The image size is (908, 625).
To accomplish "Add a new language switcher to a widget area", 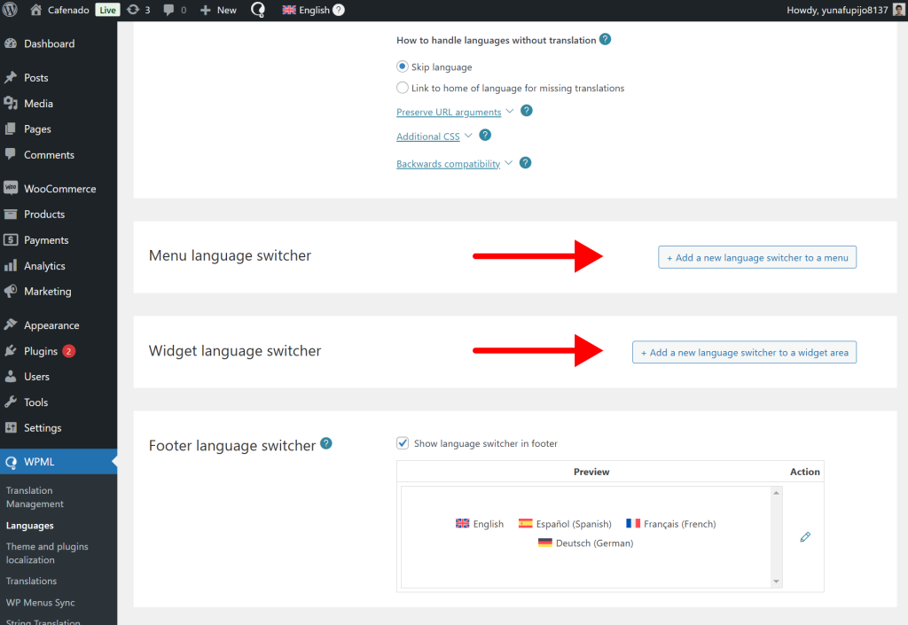I will (743, 352).
